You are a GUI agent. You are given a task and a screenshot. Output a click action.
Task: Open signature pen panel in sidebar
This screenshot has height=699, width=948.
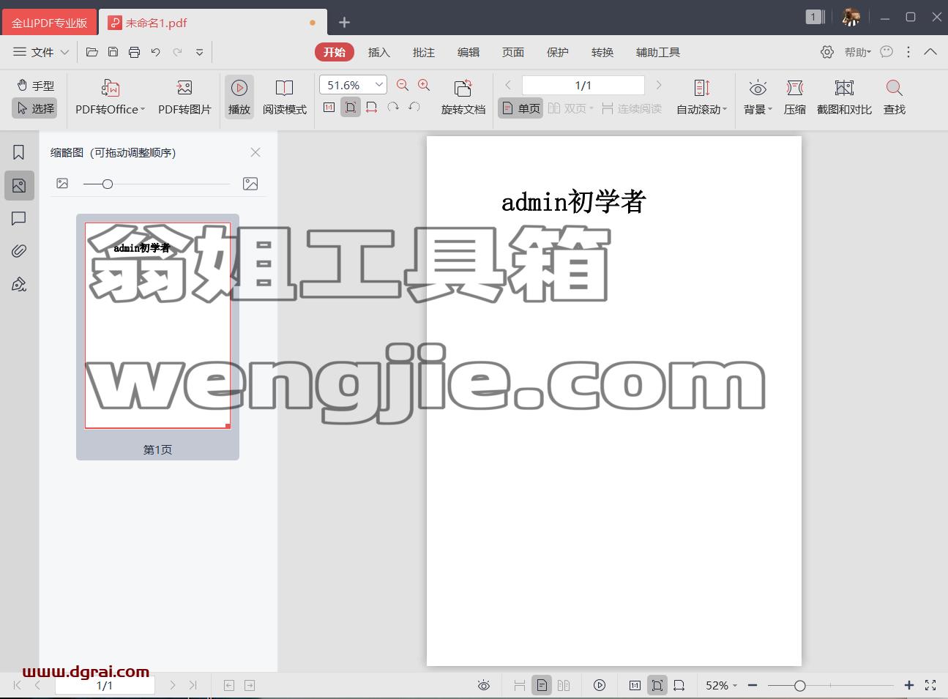(19, 284)
